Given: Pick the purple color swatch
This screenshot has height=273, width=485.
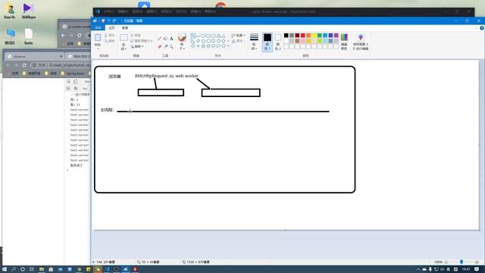Looking at the screenshot, I should coord(336,36).
